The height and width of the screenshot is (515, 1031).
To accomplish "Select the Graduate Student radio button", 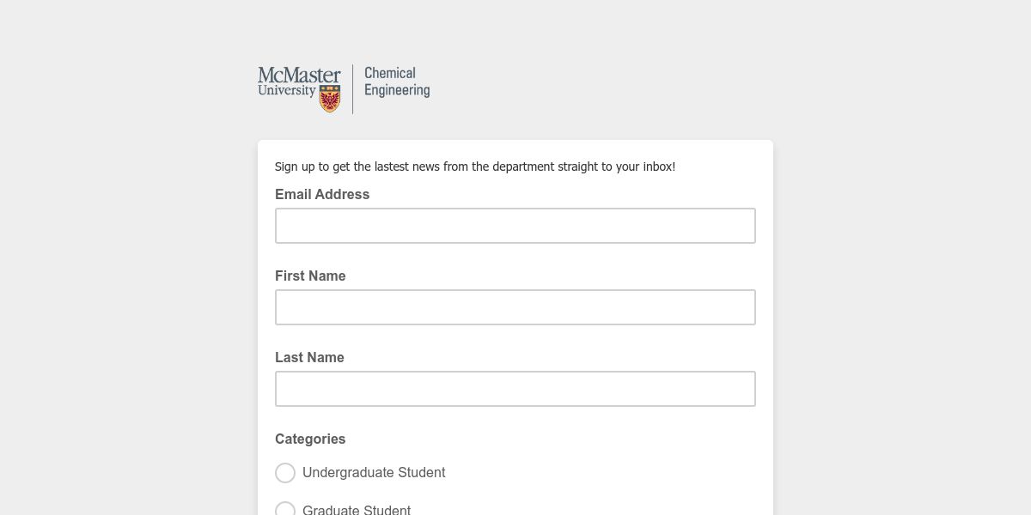I will (285, 511).
